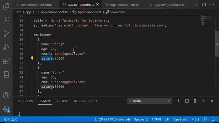Screen dimensions: 219x123
Task: Click "manoj@gmail.com" string
Action: (69, 54)
